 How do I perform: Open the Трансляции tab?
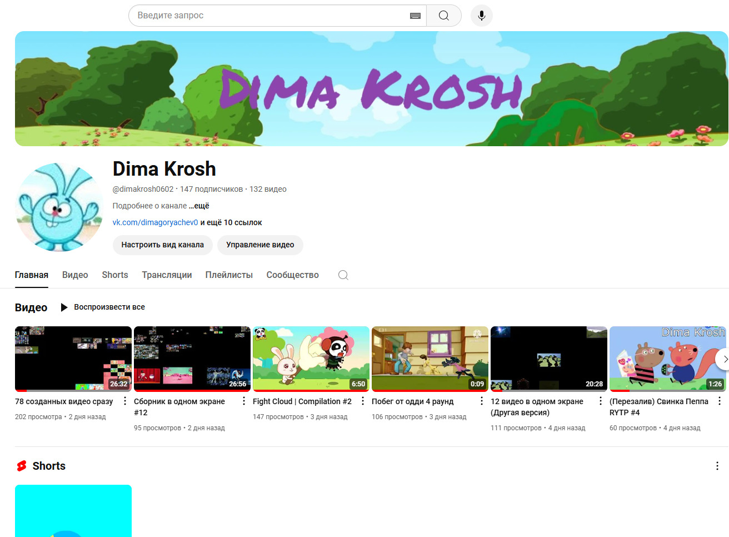click(167, 275)
